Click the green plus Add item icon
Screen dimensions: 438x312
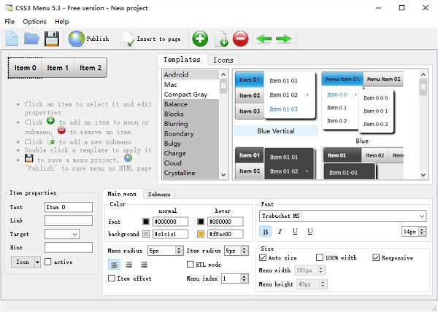(200, 39)
